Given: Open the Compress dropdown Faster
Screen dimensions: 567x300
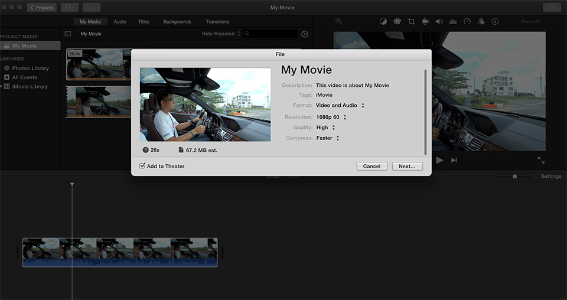Looking at the screenshot, I should click(328, 138).
